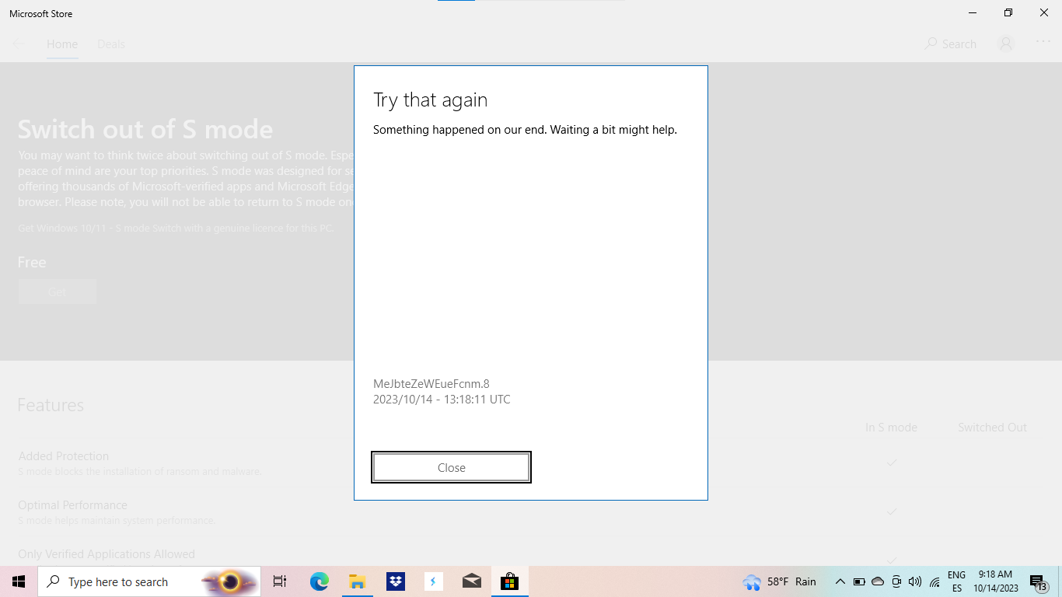Viewport: 1062px width, 597px height.
Task: Click the error code MeJbteZeWEueFcnm.8
Action: coord(431,383)
